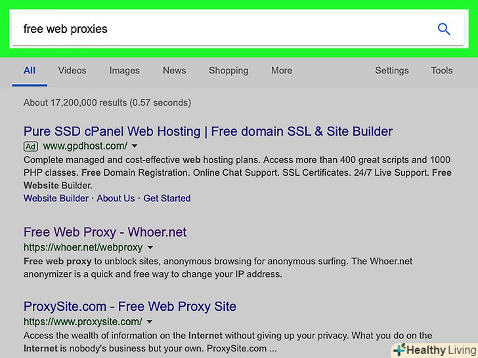Click the Website Builder sitelink
Viewport: 478px width, 358px height.
56,198
